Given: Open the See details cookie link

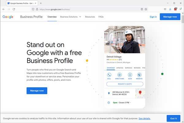Looking at the screenshot, I should point(144,118).
